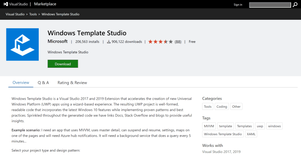Select the Tools category

click(208, 106)
